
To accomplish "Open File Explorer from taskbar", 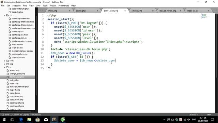I will [29, 120].
